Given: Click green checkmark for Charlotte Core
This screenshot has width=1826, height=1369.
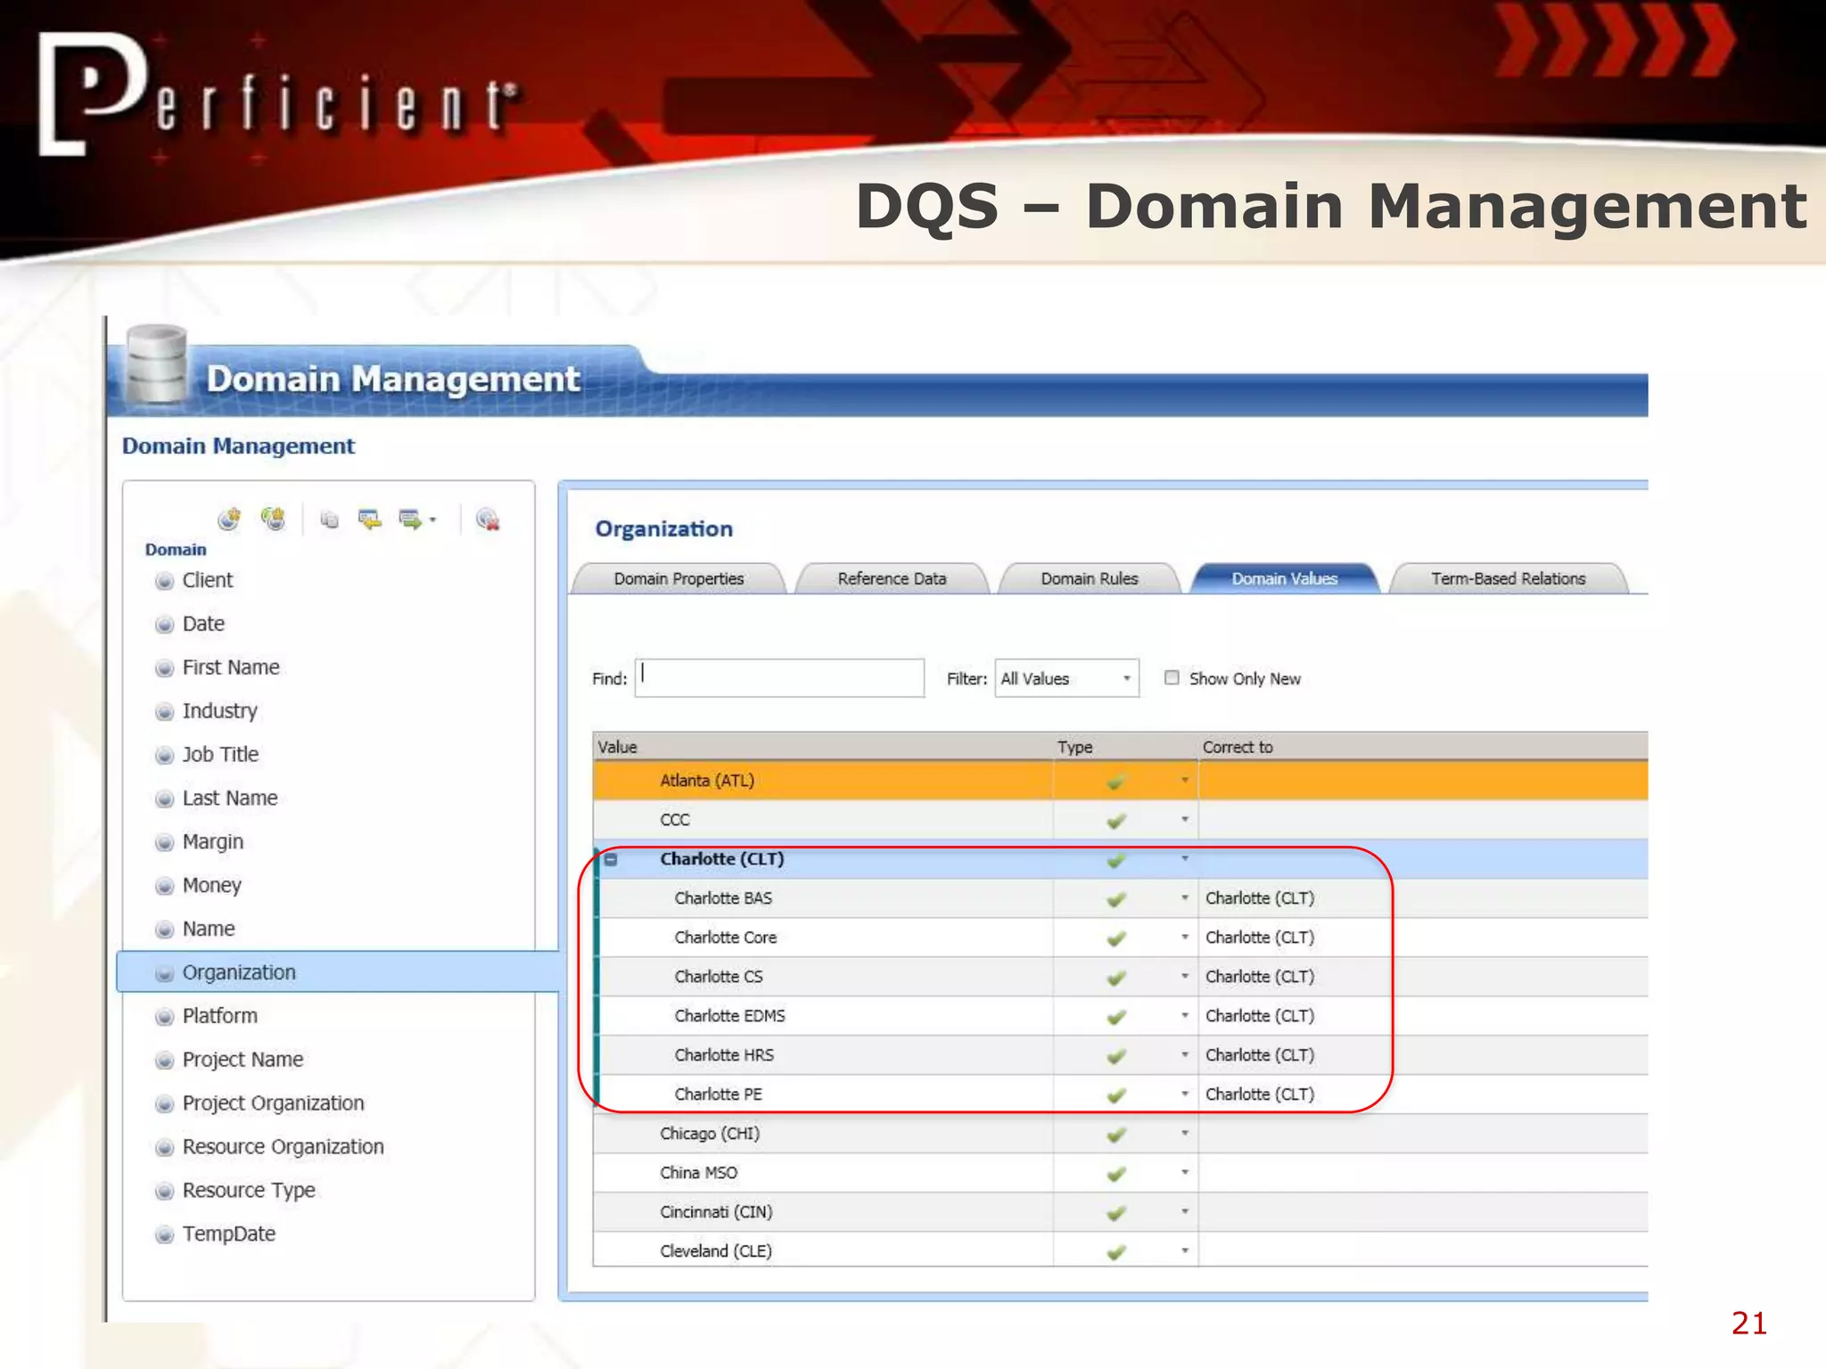Looking at the screenshot, I should 1116,939.
